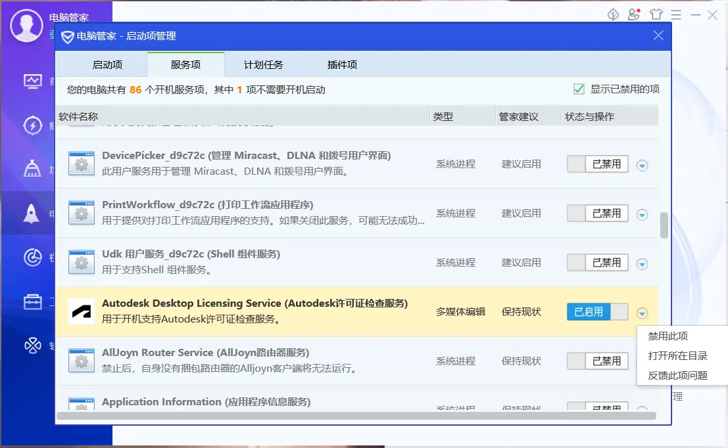Click the description 用于开机支持Autodesk许可证检查服务。
728x448 pixels.
click(x=191, y=319)
